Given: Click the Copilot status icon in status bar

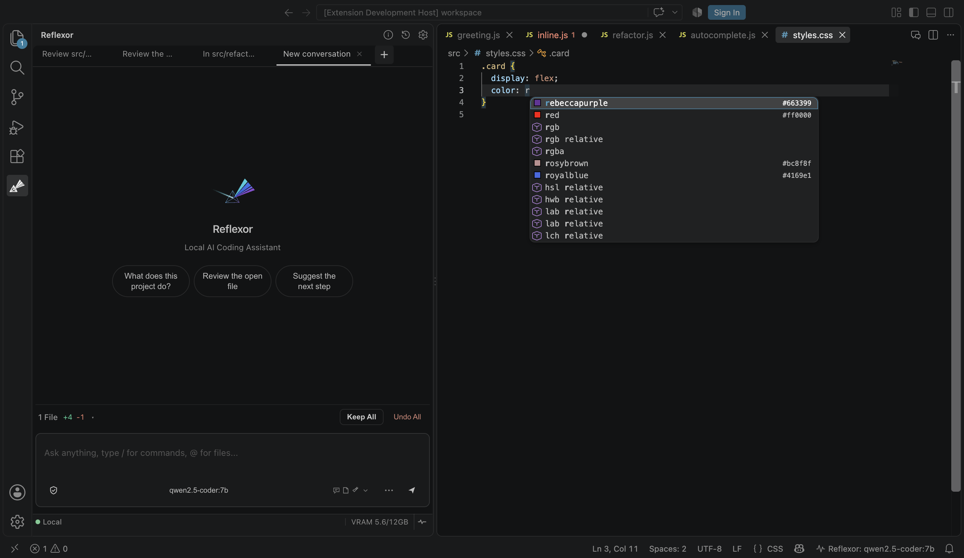Looking at the screenshot, I should click(799, 548).
